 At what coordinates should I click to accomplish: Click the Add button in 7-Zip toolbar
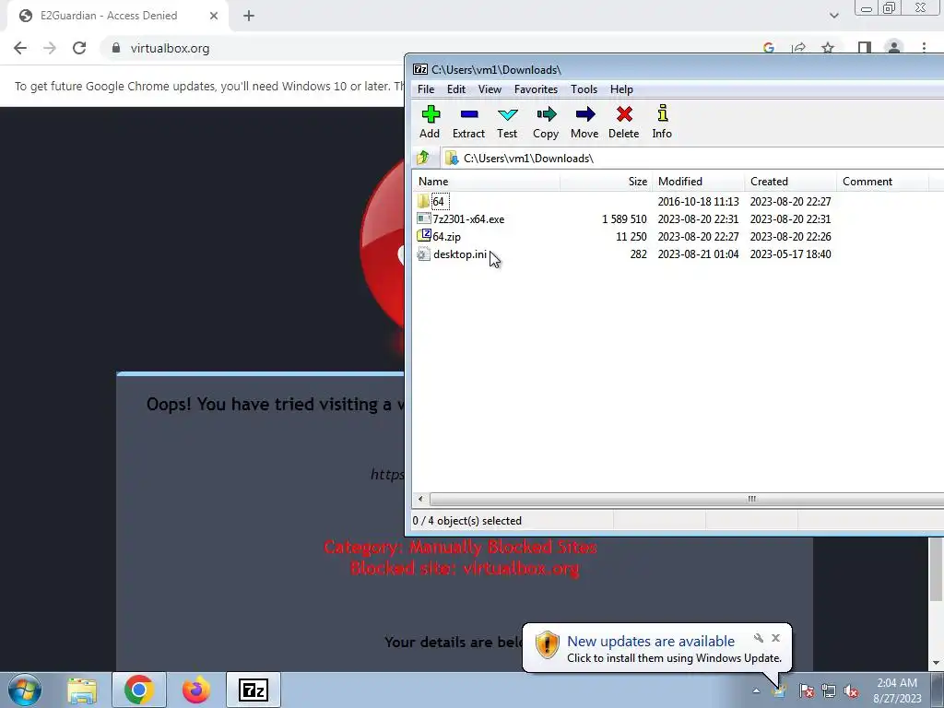pos(430,123)
